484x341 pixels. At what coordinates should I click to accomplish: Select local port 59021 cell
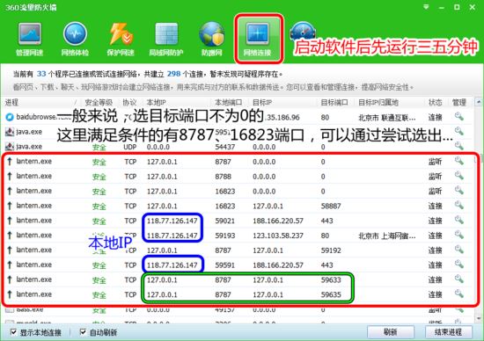(224, 221)
